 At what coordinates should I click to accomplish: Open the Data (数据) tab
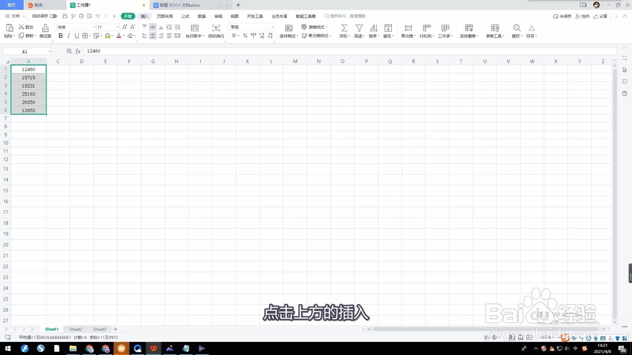(x=202, y=16)
